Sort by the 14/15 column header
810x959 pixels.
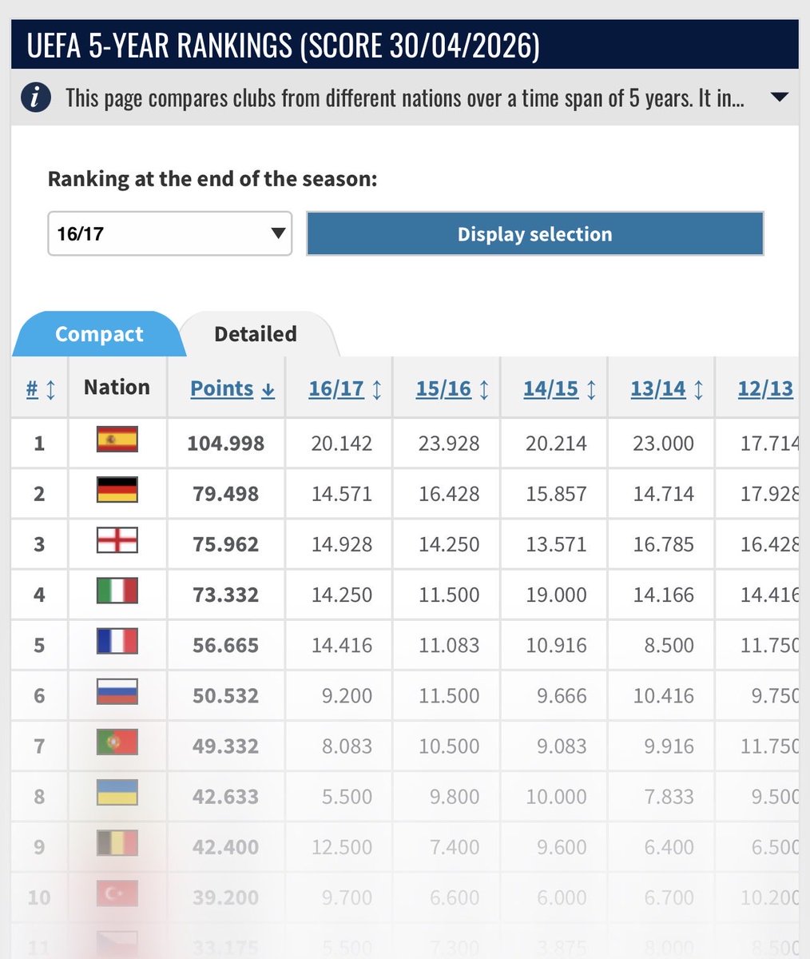pyautogui.click(x=560, y=388)
